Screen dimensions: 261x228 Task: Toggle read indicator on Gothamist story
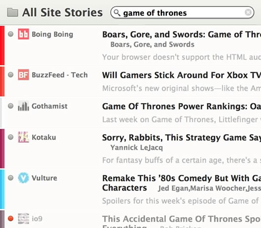11,106
